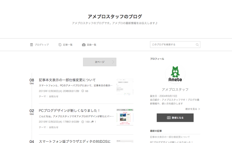232x143 pixels.
Task: Click the 08 Dec date marker
Action: click(32, 81)
